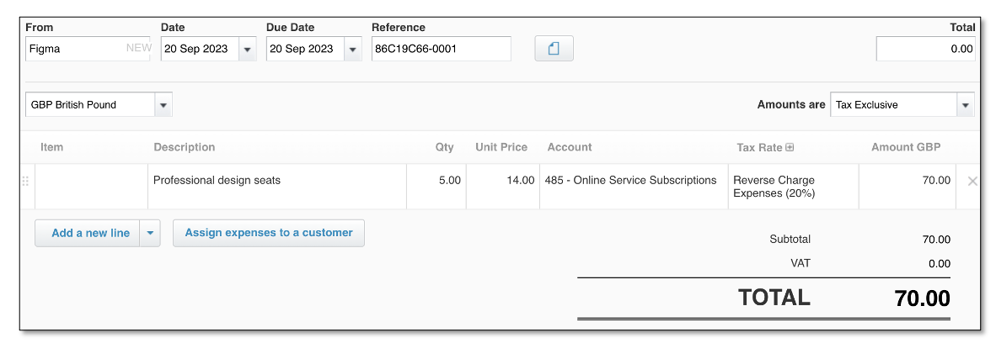Click the empty Item cell in the row
This screenshot has width=996, height=343.
pyautogui.click(x=92, y=187)
